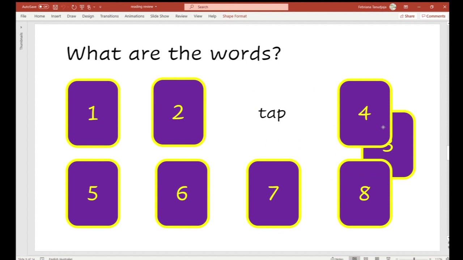
Task: Switch to Reading View icon
Action: [377, 259]
